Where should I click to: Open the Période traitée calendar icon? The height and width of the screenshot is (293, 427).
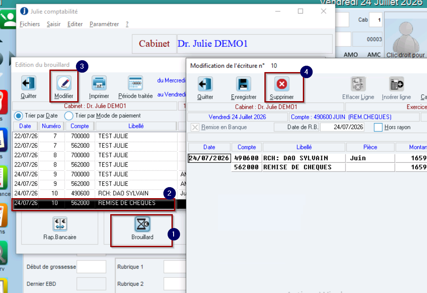135,83
